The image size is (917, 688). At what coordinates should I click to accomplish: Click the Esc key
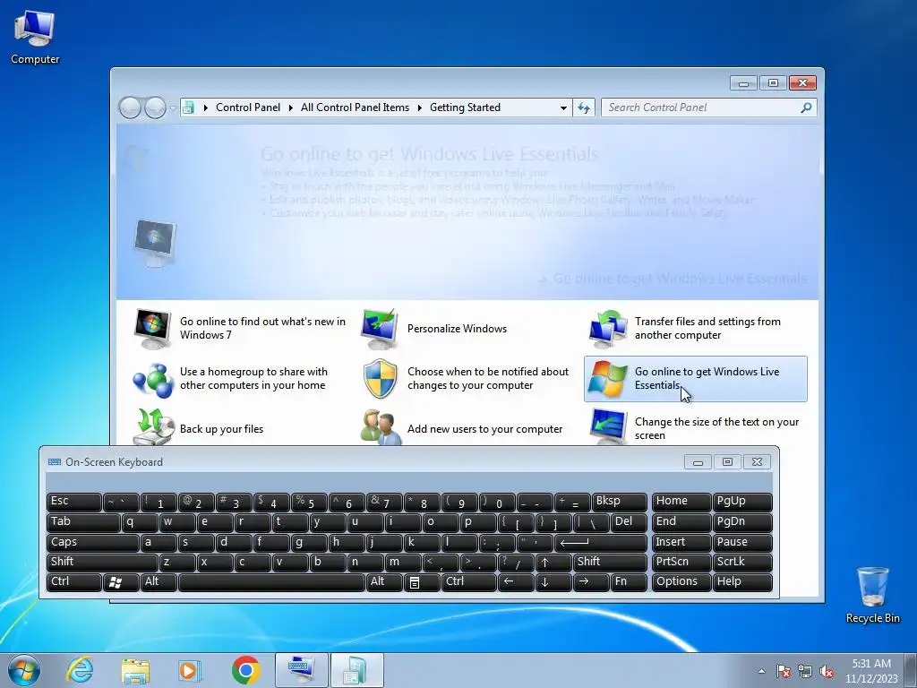click(73, 502)
